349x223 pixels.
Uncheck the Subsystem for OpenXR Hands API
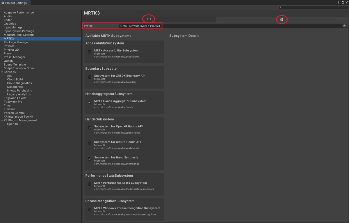pos(90,128)
